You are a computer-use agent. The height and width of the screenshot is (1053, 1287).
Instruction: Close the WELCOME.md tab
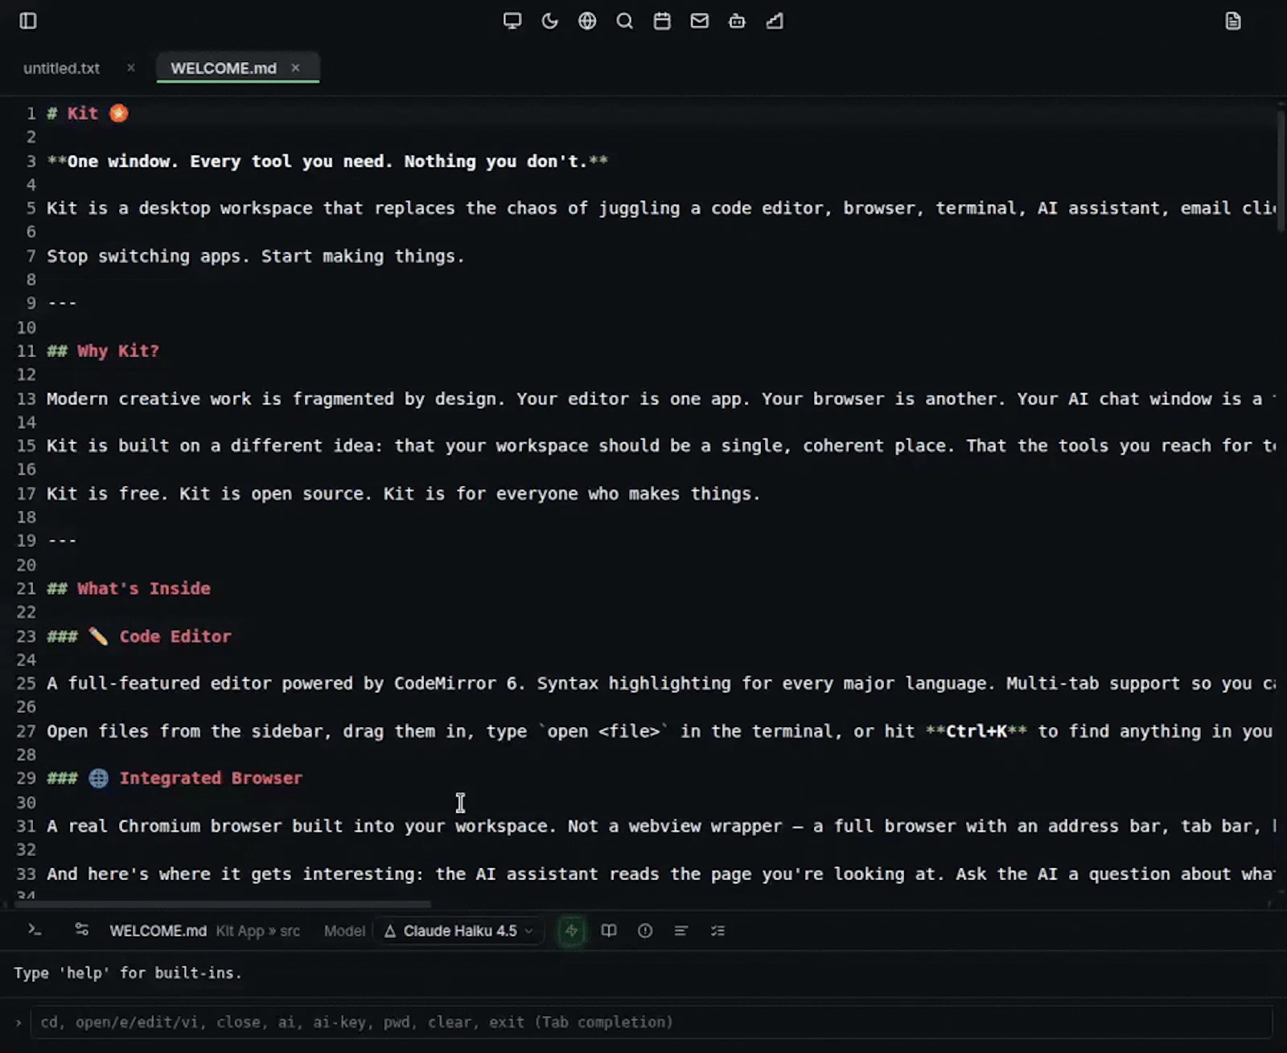coord(295,68)
